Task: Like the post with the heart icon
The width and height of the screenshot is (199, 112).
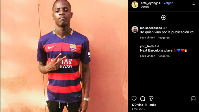Action: [134, 99]
